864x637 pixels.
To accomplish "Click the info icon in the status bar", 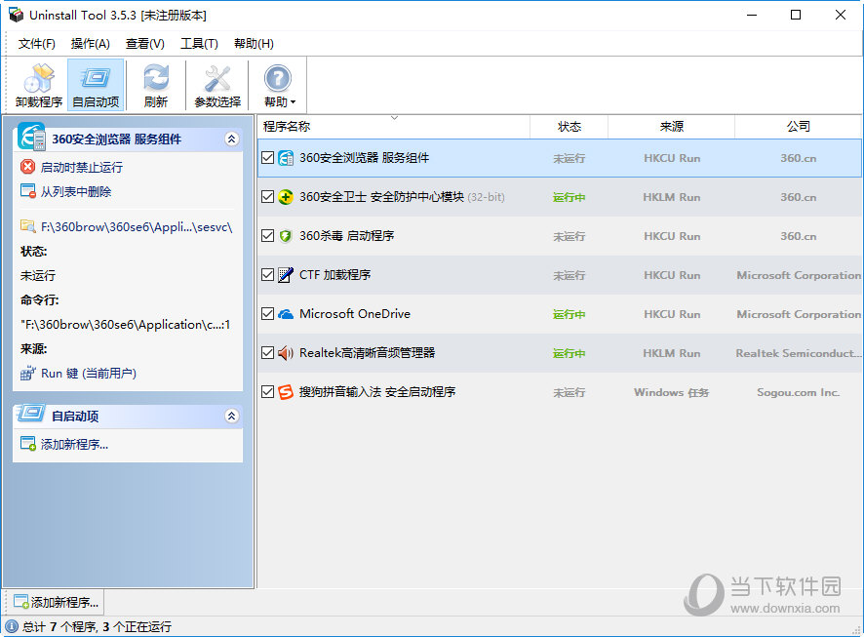I will 12,626.
